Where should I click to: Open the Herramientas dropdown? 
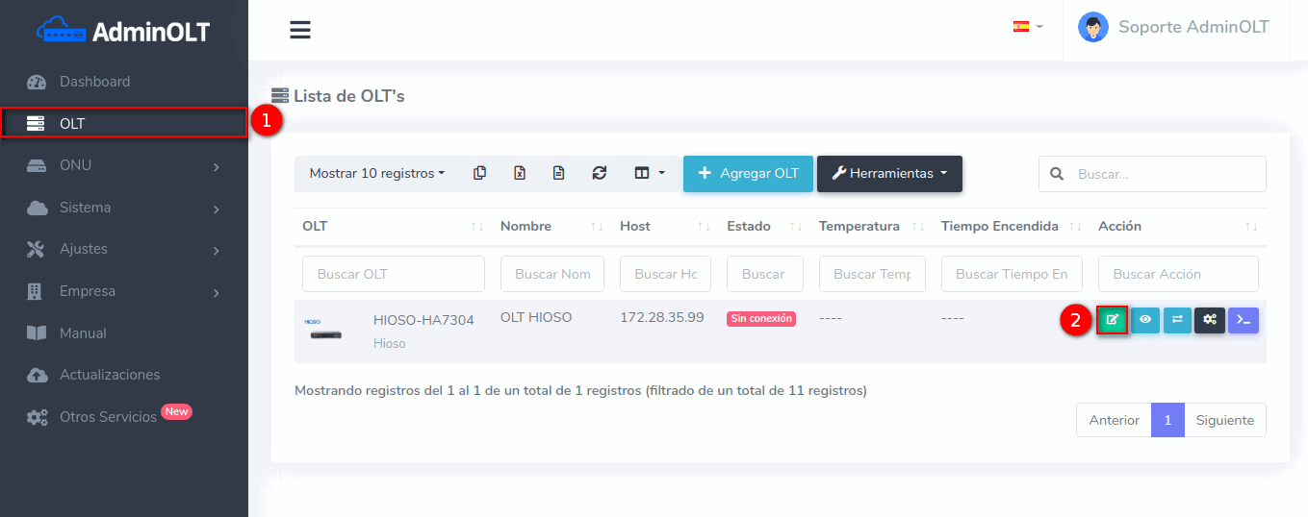(x=889, y=174)
